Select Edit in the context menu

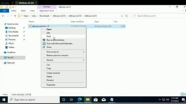click(48, 33)
